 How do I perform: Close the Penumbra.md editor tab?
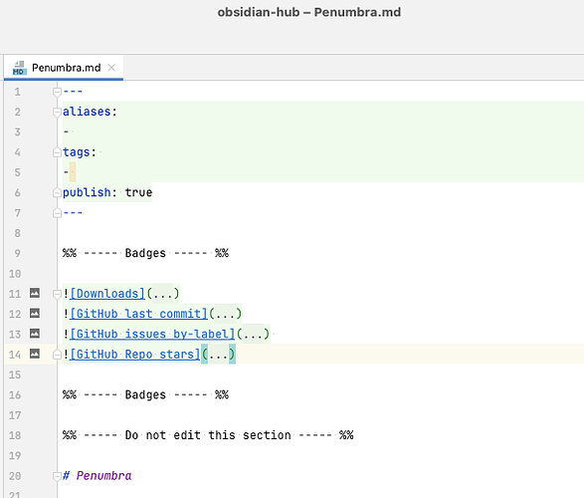coord(111,68)
